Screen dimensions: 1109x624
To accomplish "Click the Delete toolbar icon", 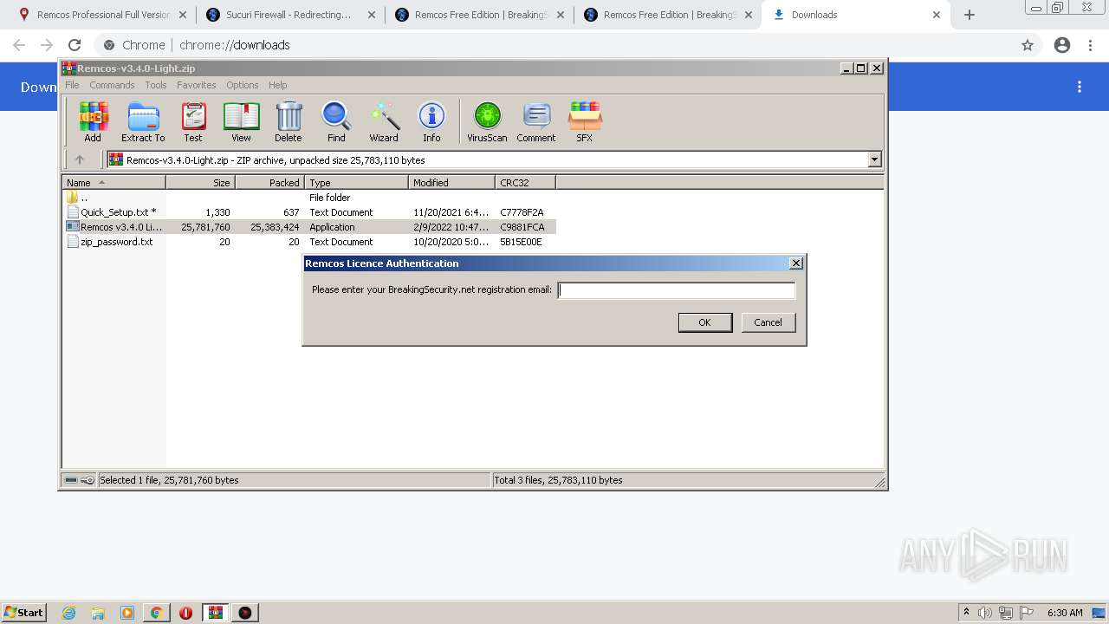I will pos(289,121).
